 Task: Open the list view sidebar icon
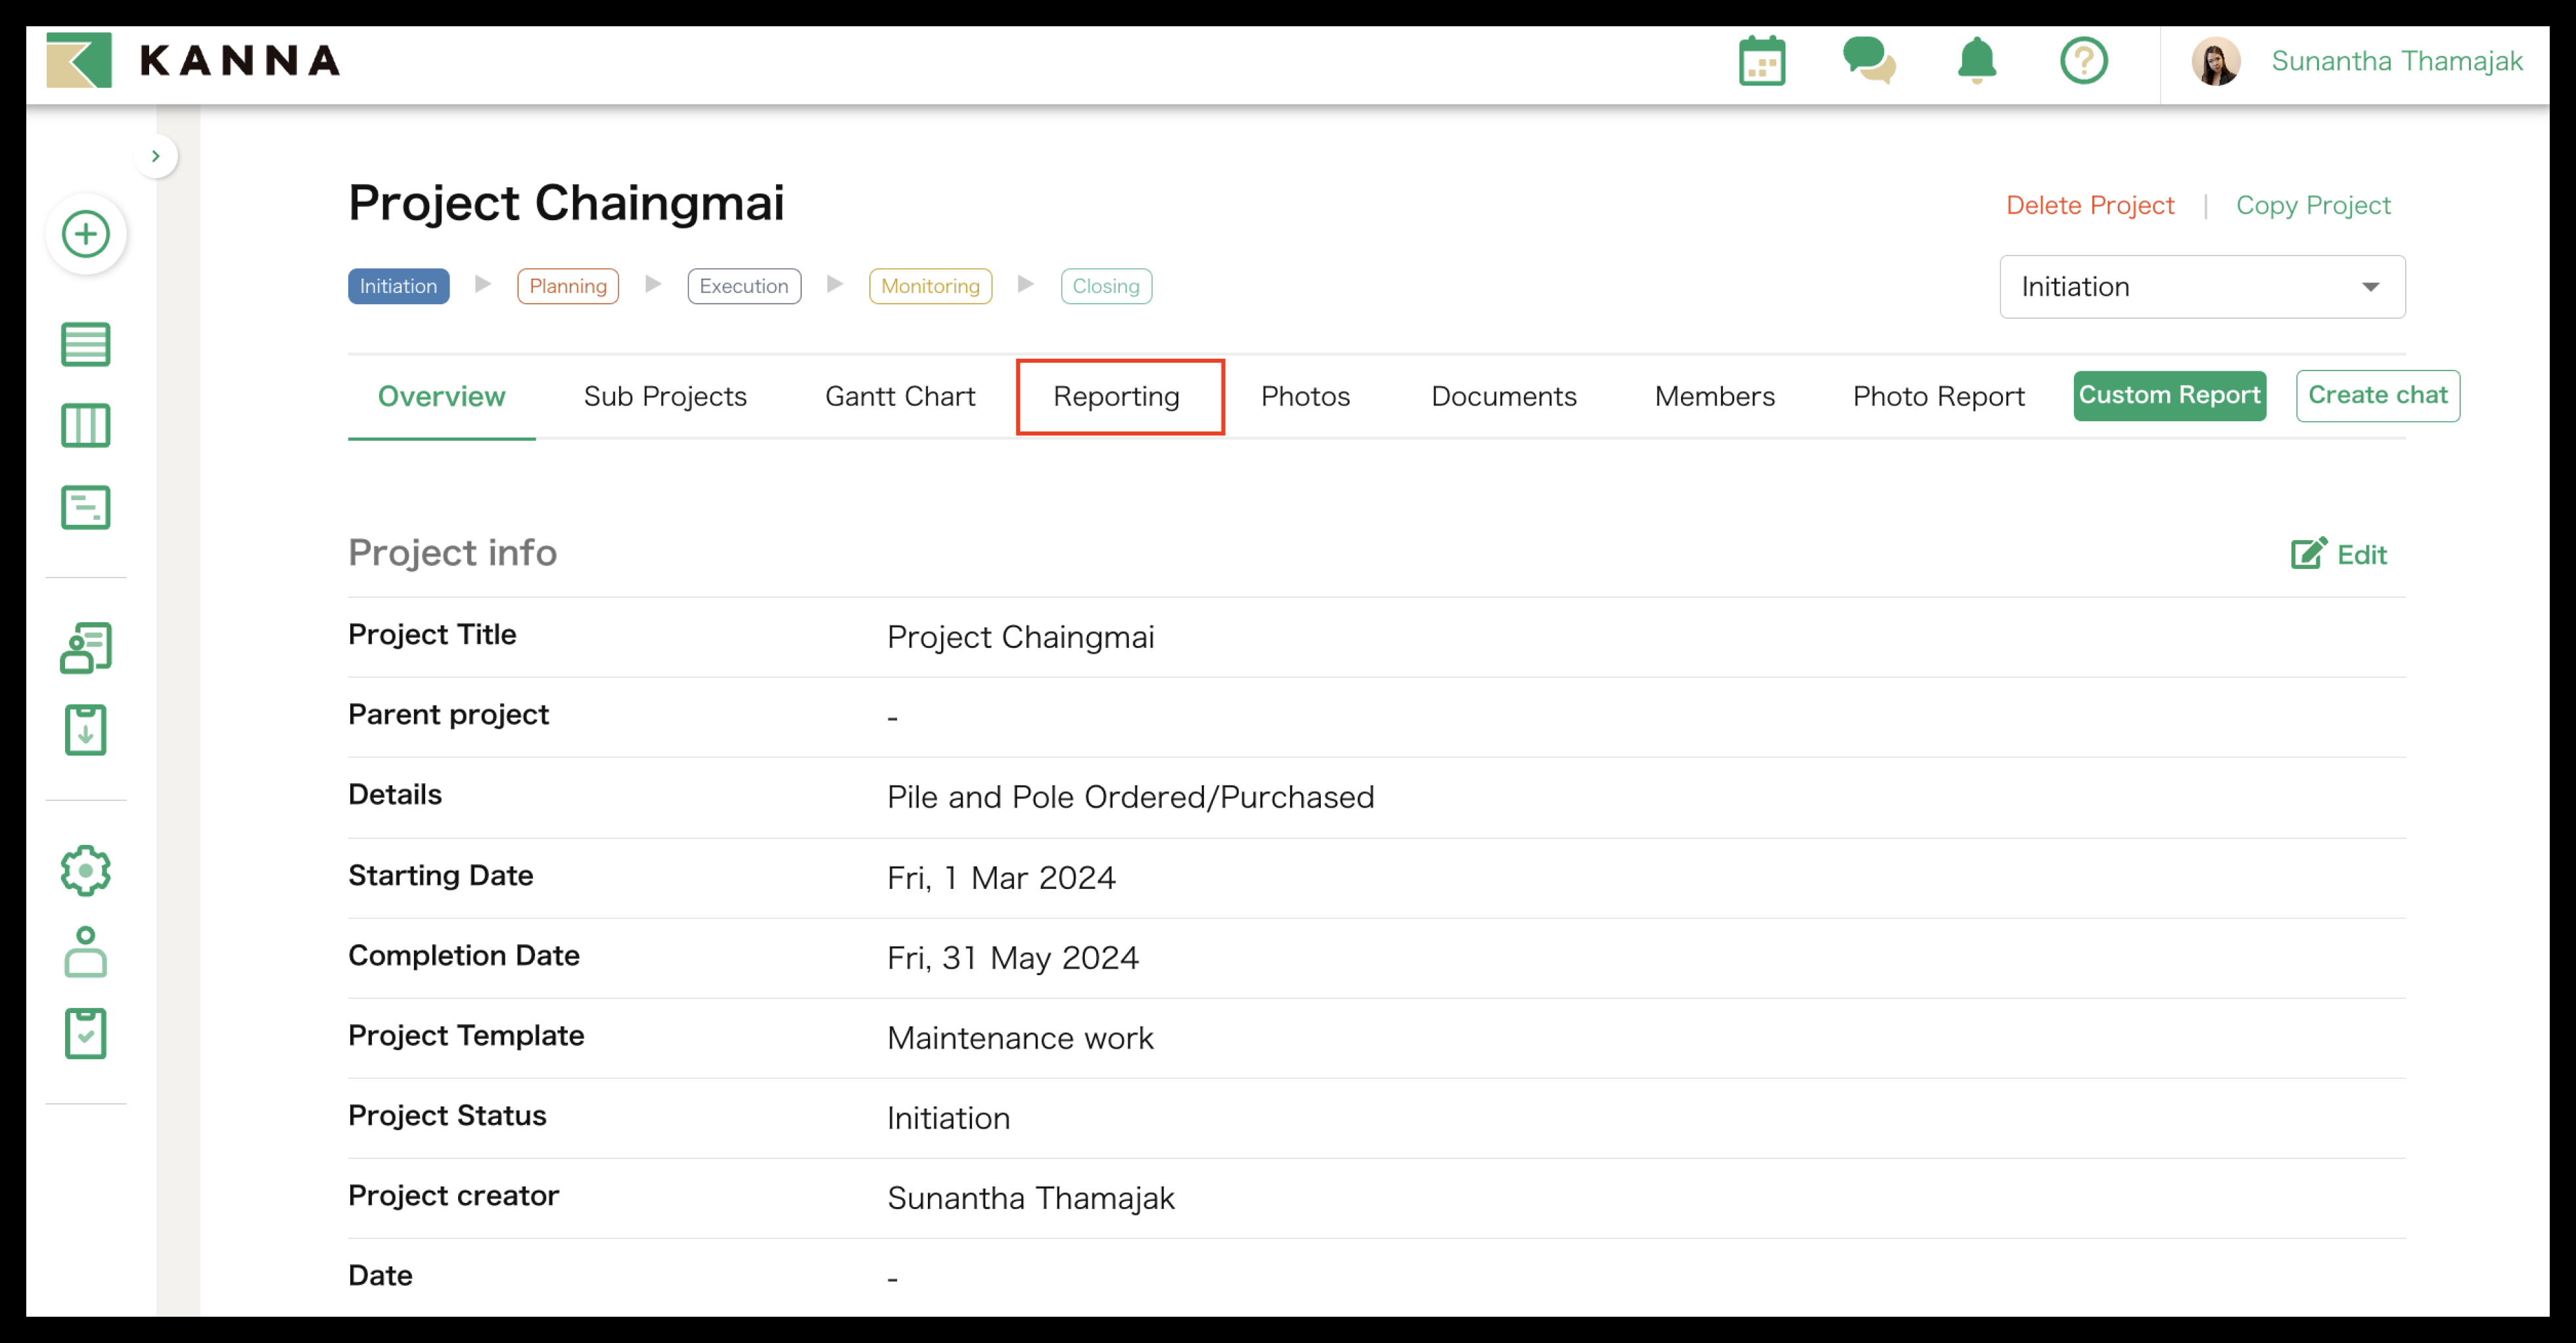pos(86,345)
